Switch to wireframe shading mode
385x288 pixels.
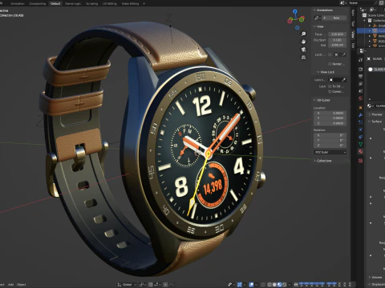tap(269, 285)
